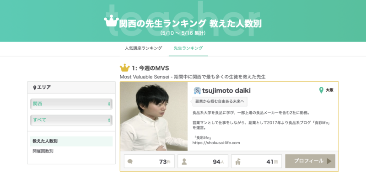
Task: Click the person silhouette students icon
Action: [184, 162]
